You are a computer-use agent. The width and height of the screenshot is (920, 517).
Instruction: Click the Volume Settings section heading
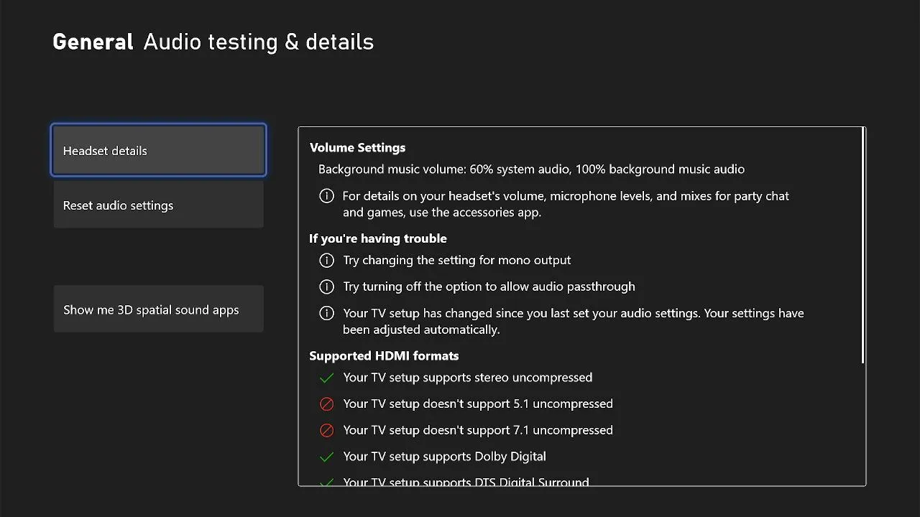point(357,148)
